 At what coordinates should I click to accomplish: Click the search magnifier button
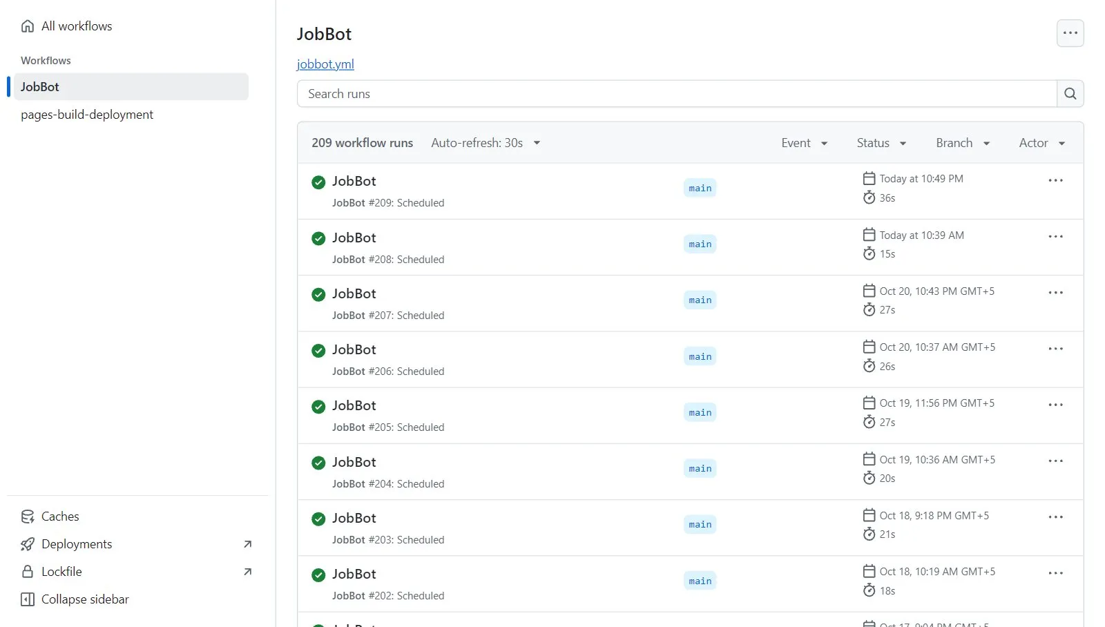point(1070,94)
